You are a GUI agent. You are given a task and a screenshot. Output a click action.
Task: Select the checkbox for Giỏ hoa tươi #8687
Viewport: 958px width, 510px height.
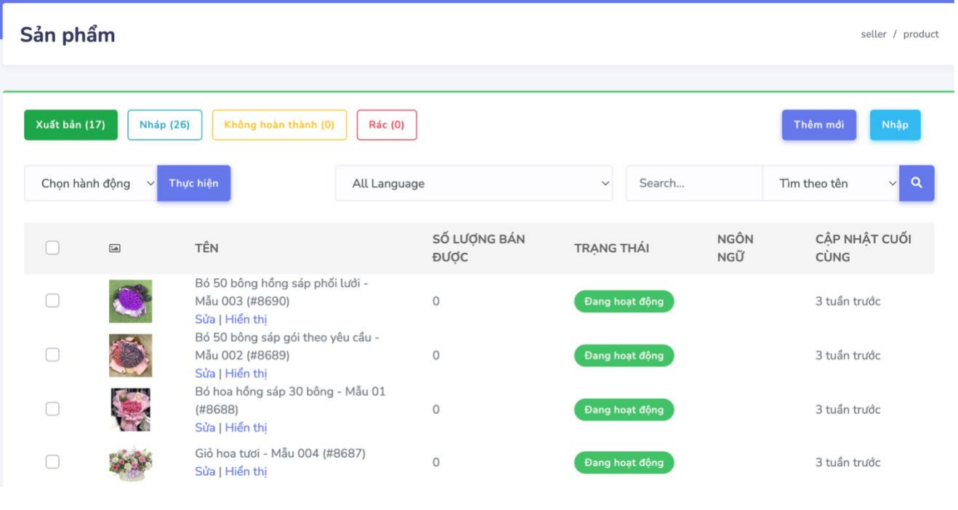(x=52, y=462)
